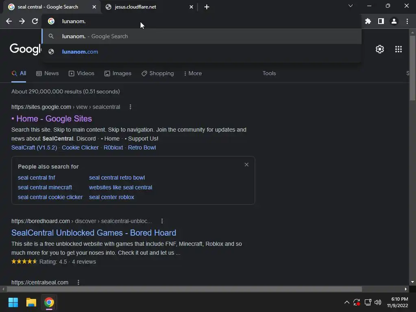Open the network tray icon
The height and width of the screenshot is (312, 416).
[368, 302]
